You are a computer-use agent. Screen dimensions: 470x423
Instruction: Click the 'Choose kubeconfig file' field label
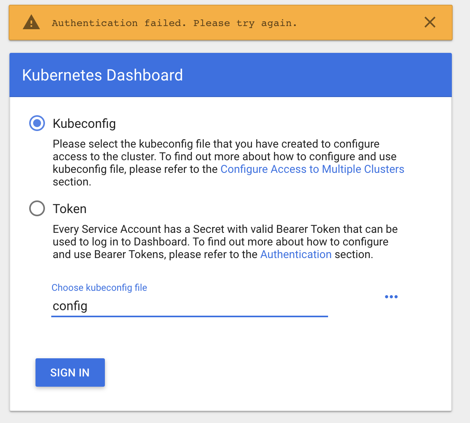[x=99, y=287]
